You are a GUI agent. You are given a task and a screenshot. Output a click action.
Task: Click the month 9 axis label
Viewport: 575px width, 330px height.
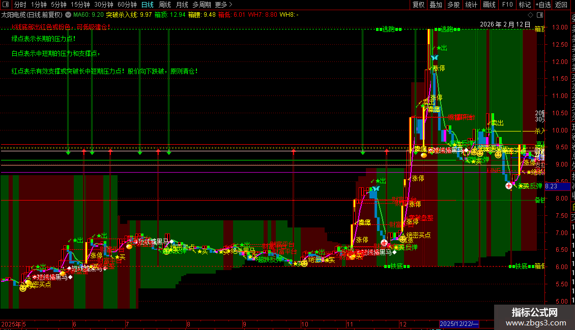[x=244, y=324]
